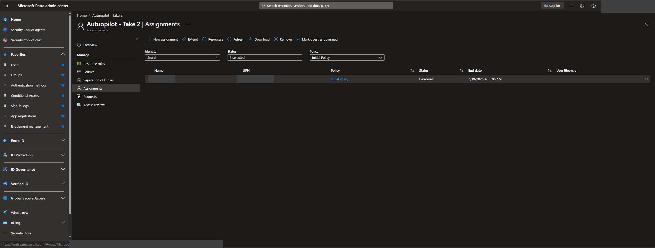
Task: Toggle the App registrations favorite star
Action: pyautogui.click(x=63, y=116)
